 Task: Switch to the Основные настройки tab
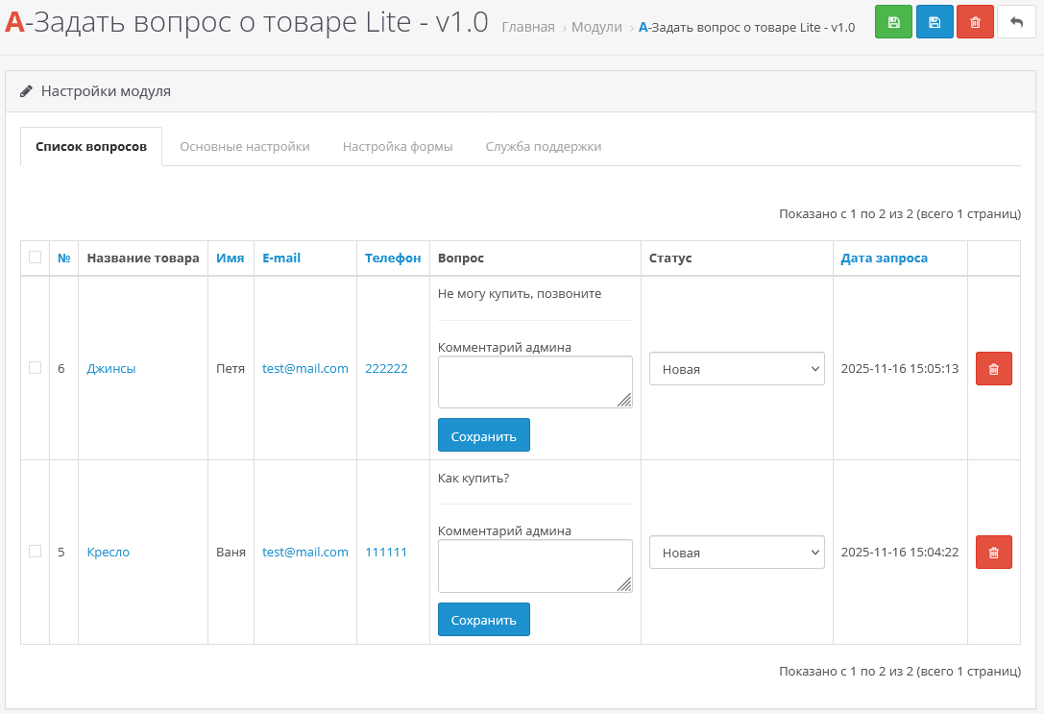point(245,147)
